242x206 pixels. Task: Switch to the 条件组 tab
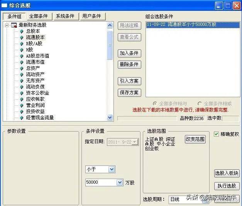[x=14, y=16]
